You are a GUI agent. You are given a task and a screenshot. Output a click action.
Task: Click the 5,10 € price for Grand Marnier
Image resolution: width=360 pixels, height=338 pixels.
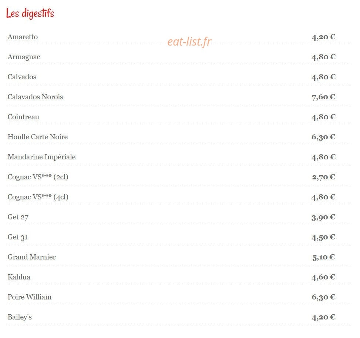(x=323, y=257)
